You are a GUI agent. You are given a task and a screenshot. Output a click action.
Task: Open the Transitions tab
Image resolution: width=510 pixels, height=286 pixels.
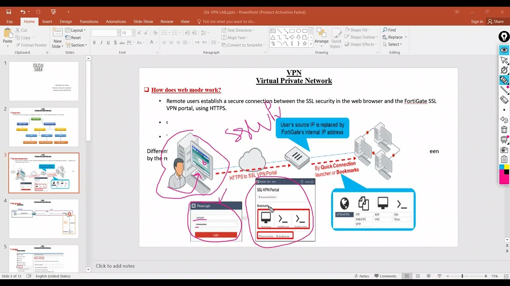pos(89,21)
